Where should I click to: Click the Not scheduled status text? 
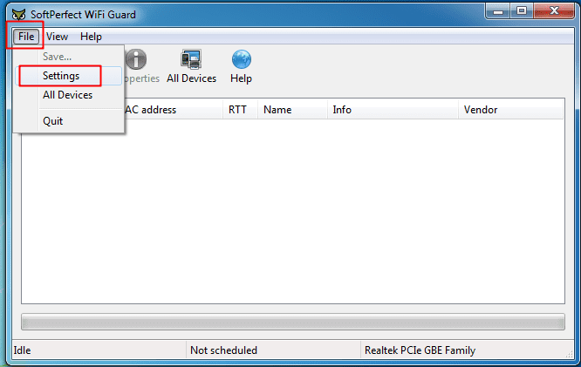click(223, 350)
